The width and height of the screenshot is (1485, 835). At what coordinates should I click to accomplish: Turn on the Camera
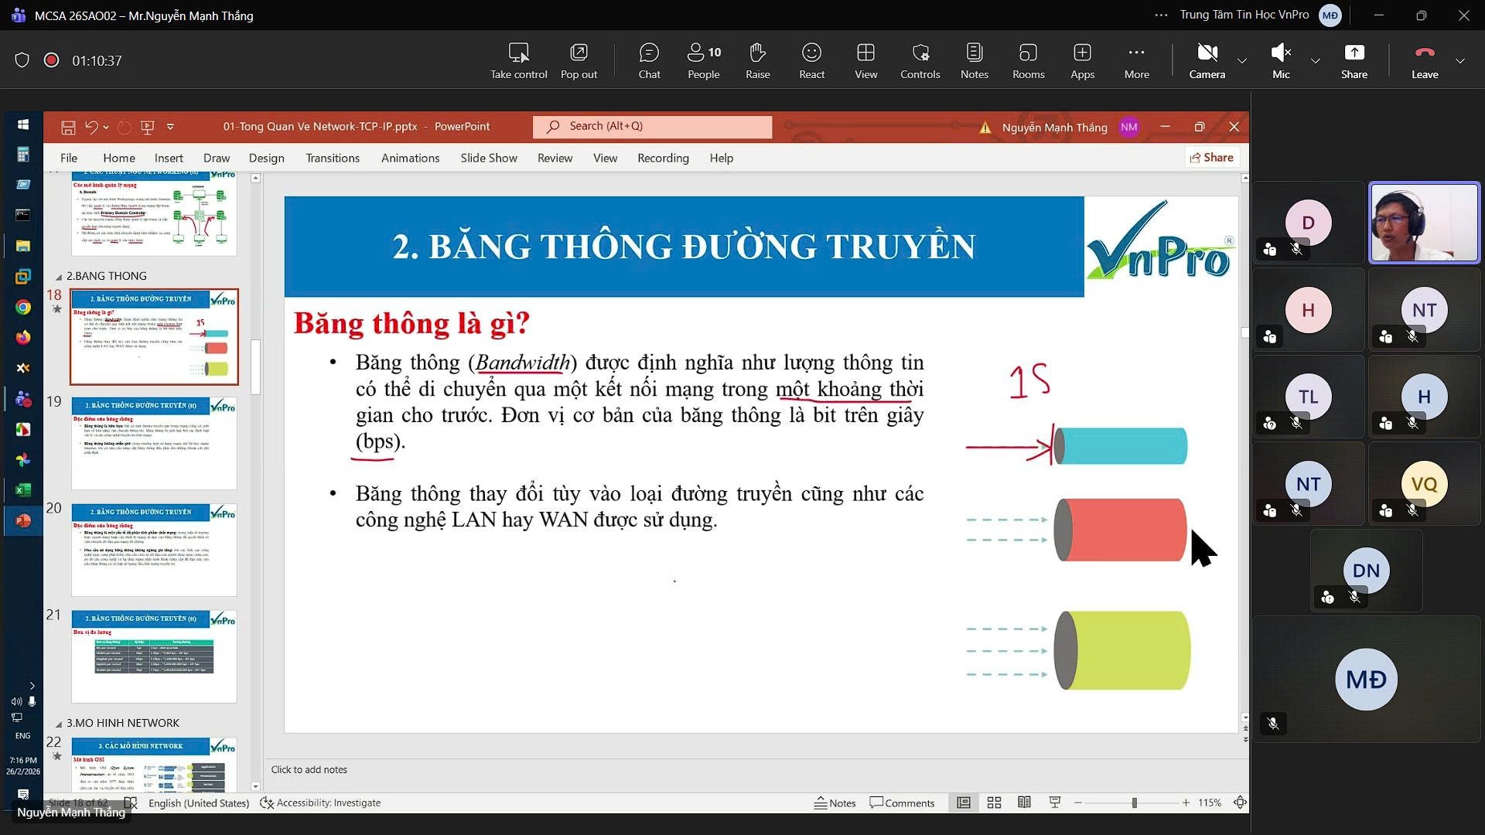1207,60
